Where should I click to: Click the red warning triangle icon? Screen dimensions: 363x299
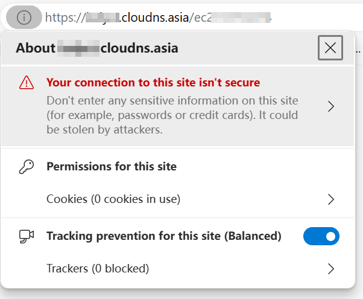26,83
